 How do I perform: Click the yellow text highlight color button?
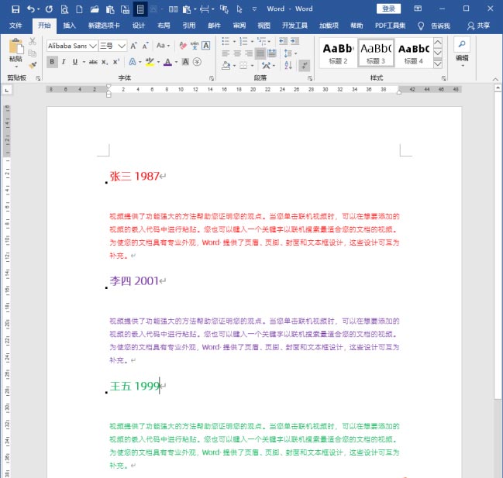pos(150,62)
